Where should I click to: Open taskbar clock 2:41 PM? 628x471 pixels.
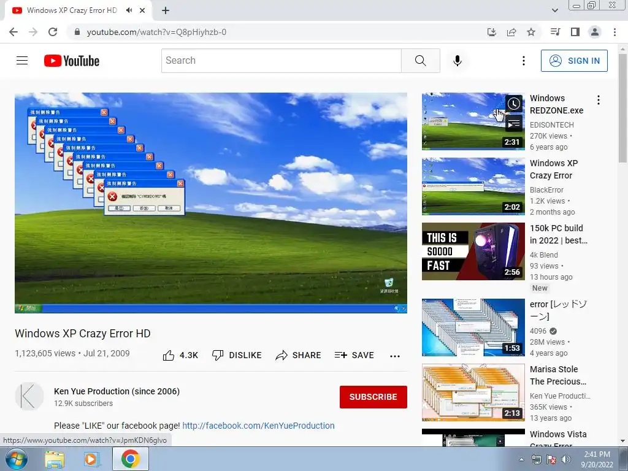(x=597, y=459)
